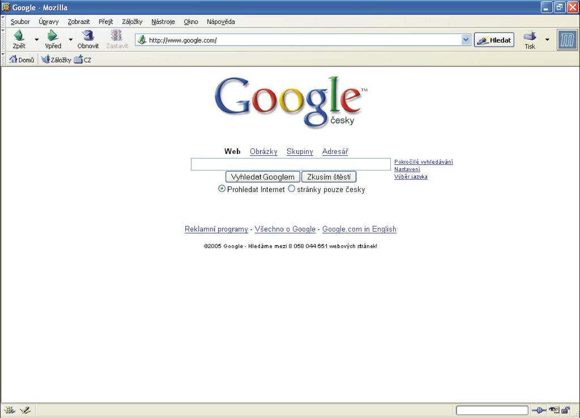Viewport: 580px width, 418px height.
Task: Open Pokročilé vyhledávání link
Action: 424,161
